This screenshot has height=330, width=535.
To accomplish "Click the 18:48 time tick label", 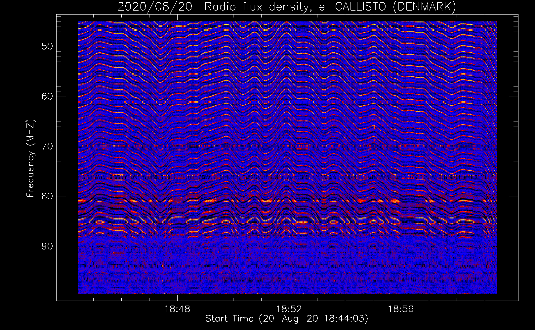I will 177,309.
